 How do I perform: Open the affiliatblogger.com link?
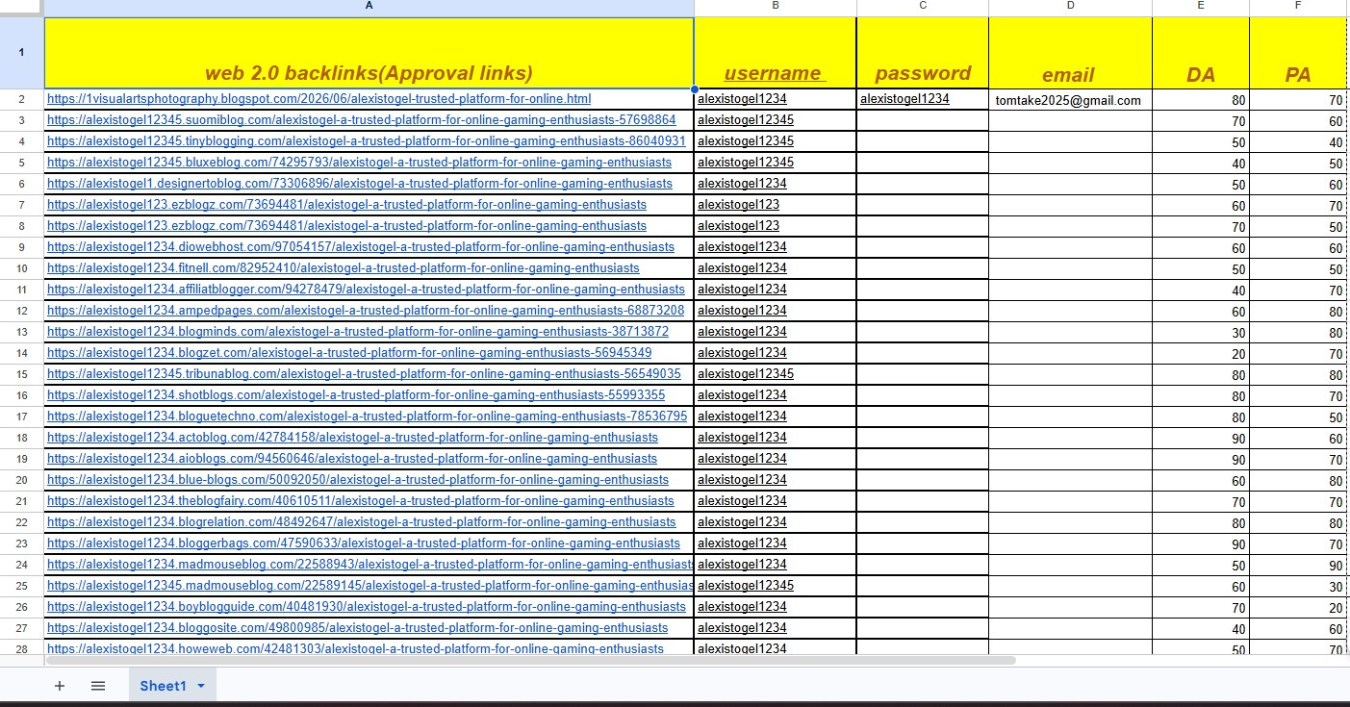(366, 290)
